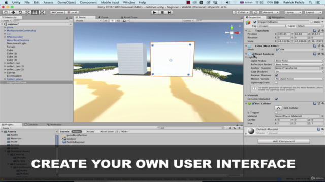325x182 pixels.
Task: Toggle the Local handle button
Action: point(72,12)
